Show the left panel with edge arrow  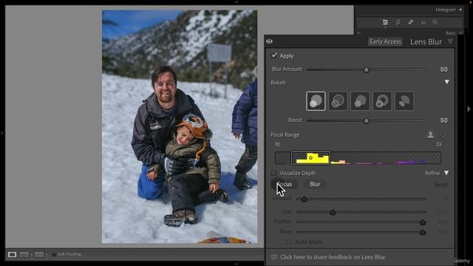(x=2, y=132)
